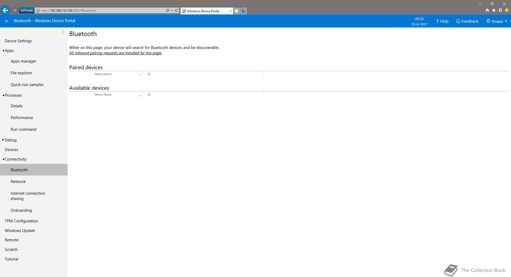Collapse the Connectivity tree section

tap(3, 159)
